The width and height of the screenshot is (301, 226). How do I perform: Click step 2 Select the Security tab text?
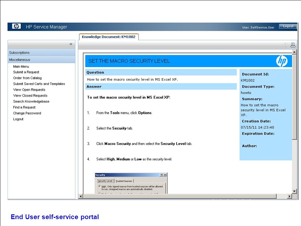(x=114, y=128)
